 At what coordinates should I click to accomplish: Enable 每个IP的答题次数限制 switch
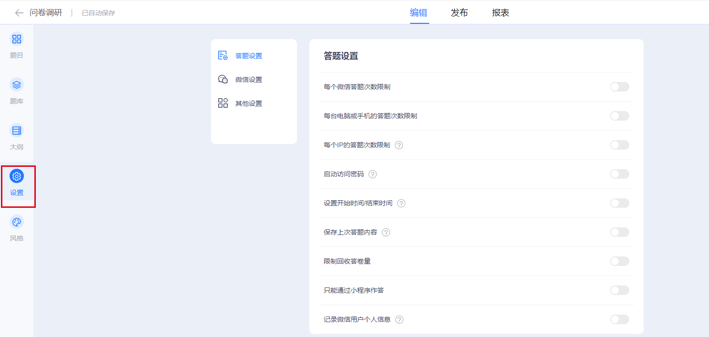(x=620, y=145)
